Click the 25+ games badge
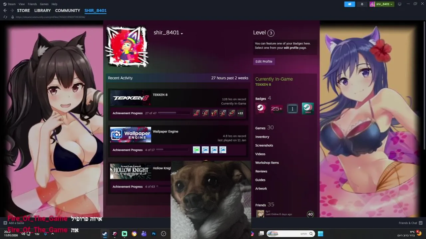The image size is (426, 239). pos(277,109)
